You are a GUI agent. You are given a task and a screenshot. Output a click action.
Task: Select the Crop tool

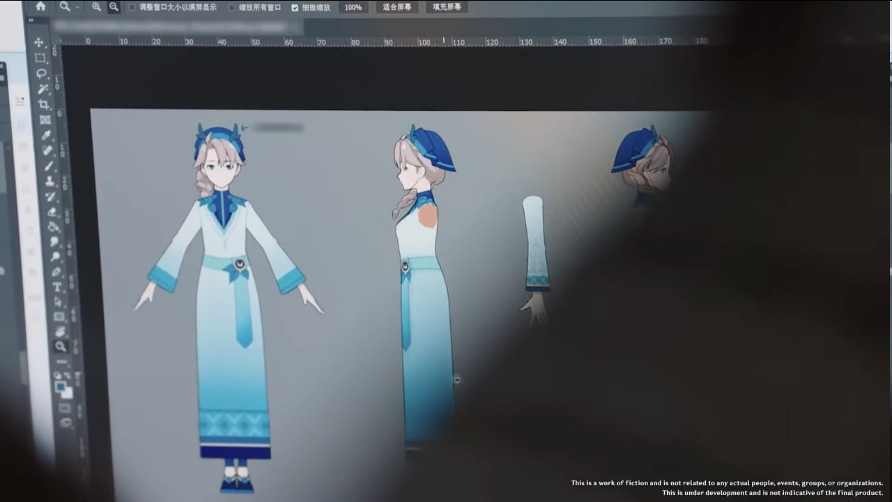(44, 104)
